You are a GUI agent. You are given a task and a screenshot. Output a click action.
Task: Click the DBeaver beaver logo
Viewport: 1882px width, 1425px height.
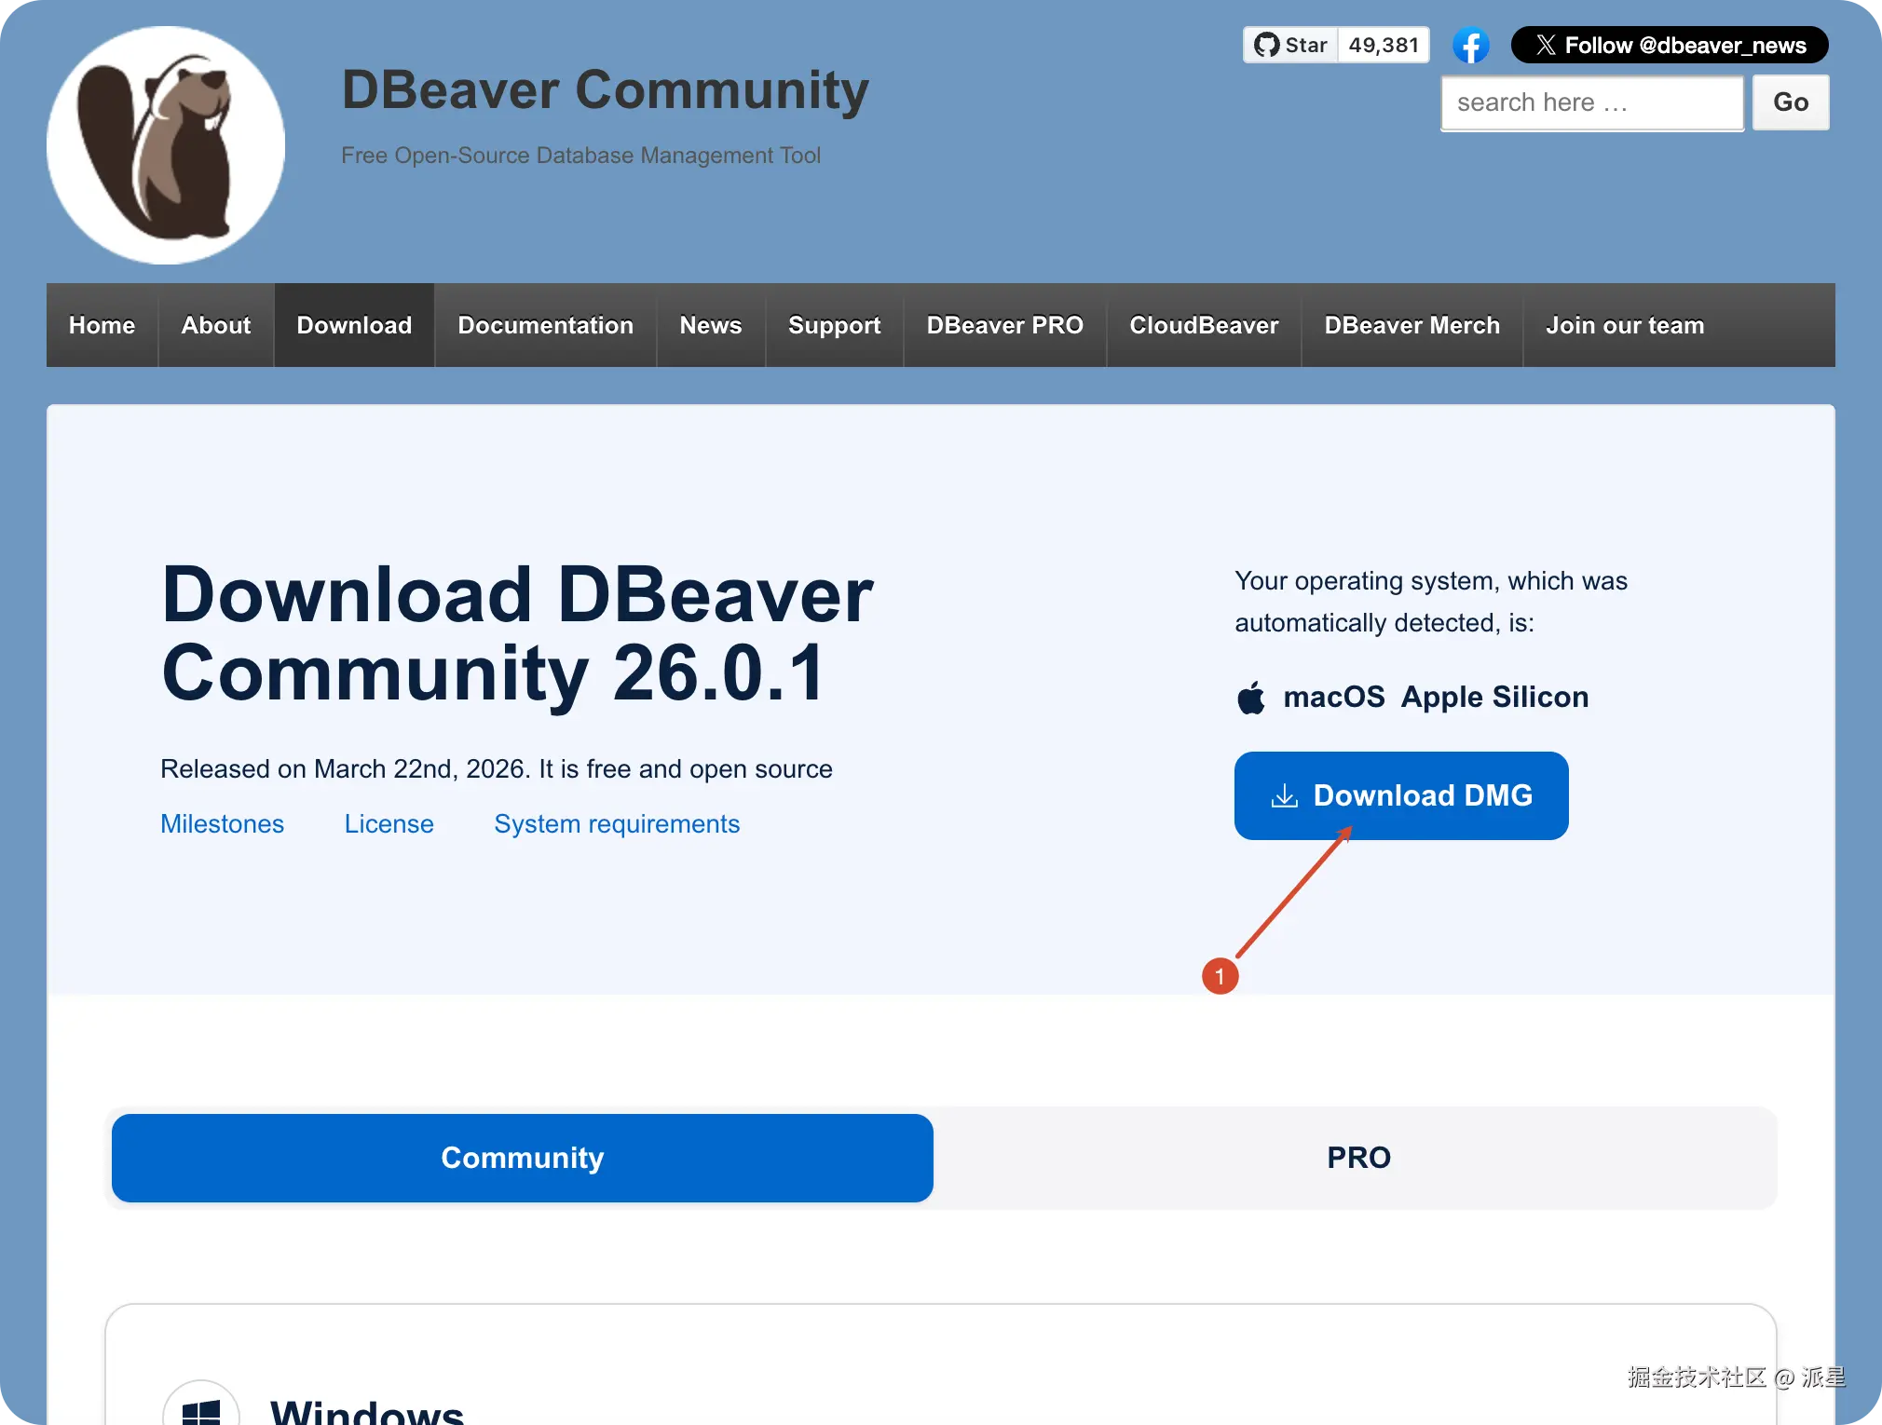pos(166,145)
